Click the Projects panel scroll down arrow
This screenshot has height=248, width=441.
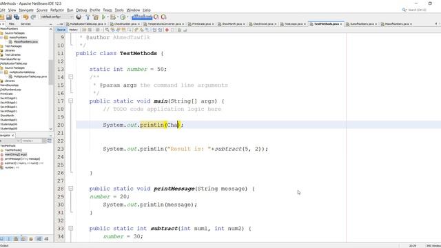click(x=50, y=129)
